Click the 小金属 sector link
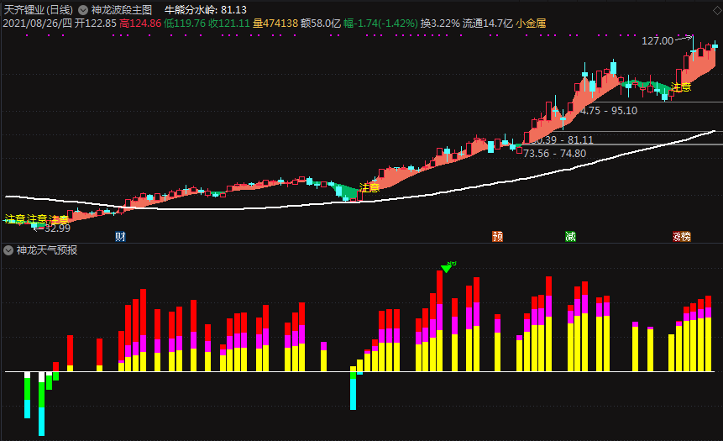 (x=532, y=23)
